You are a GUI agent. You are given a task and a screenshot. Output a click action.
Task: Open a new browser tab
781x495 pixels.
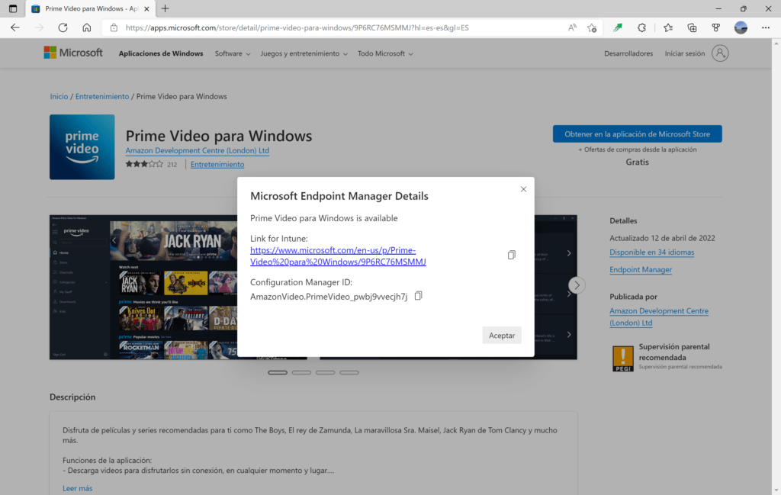[x=166, y=8]
